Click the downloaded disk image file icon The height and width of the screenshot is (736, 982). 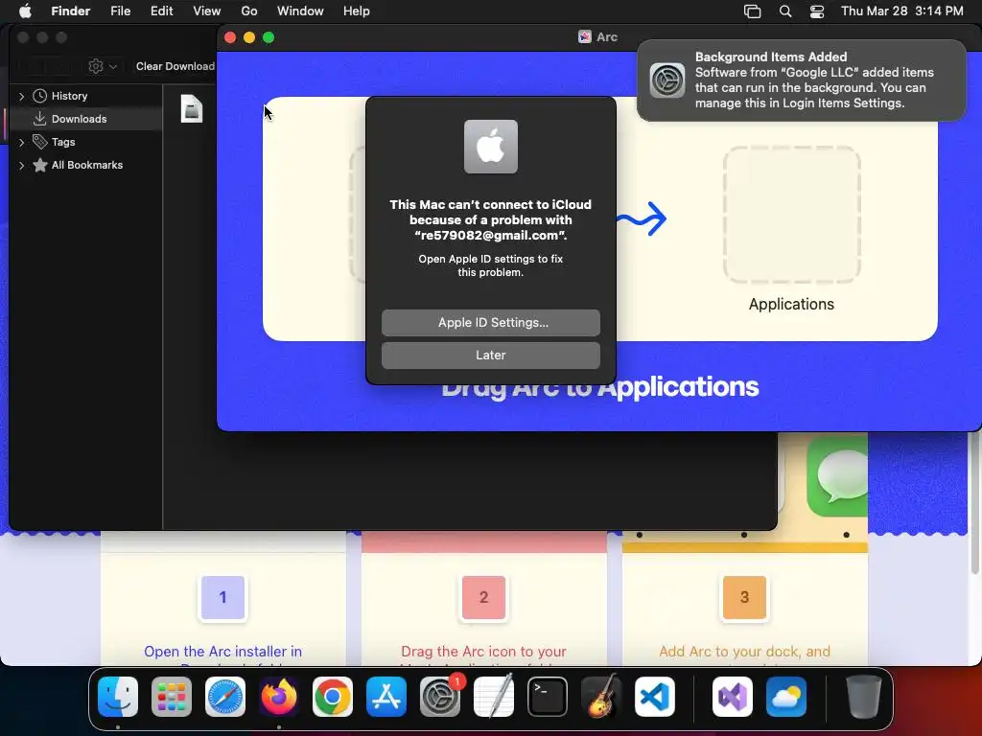(x=192, y=108)
